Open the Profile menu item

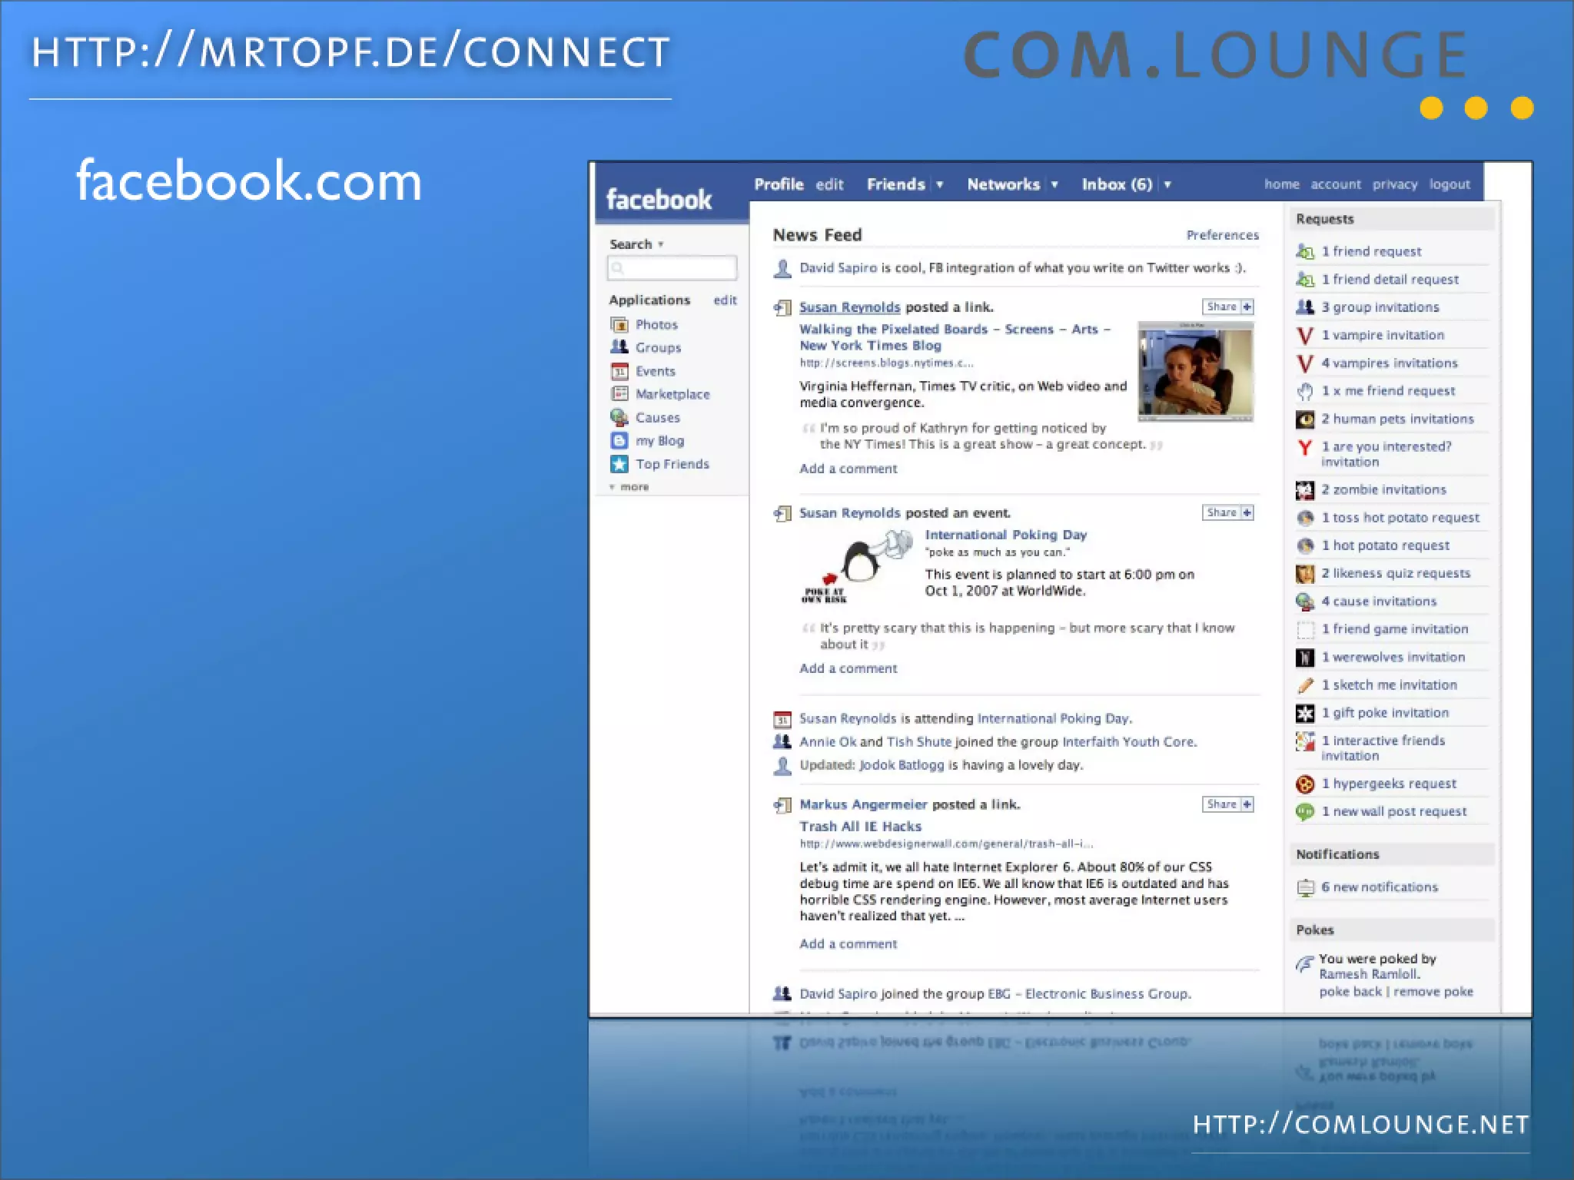click(x=778, y=184)
